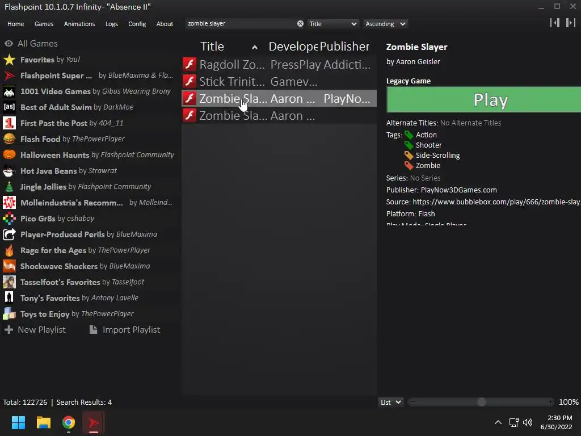Open the Config tab
Viewport: 581px width, 436px height.
pyautogui.click(x=137, y=24)
